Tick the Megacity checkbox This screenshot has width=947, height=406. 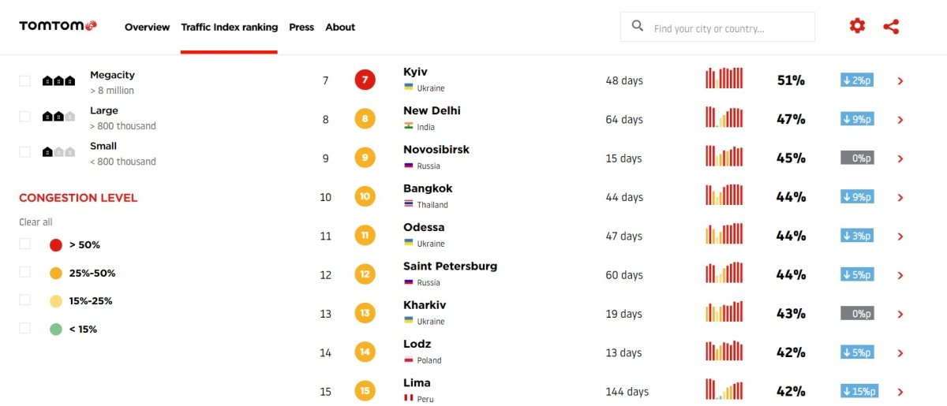click(24, 80)
